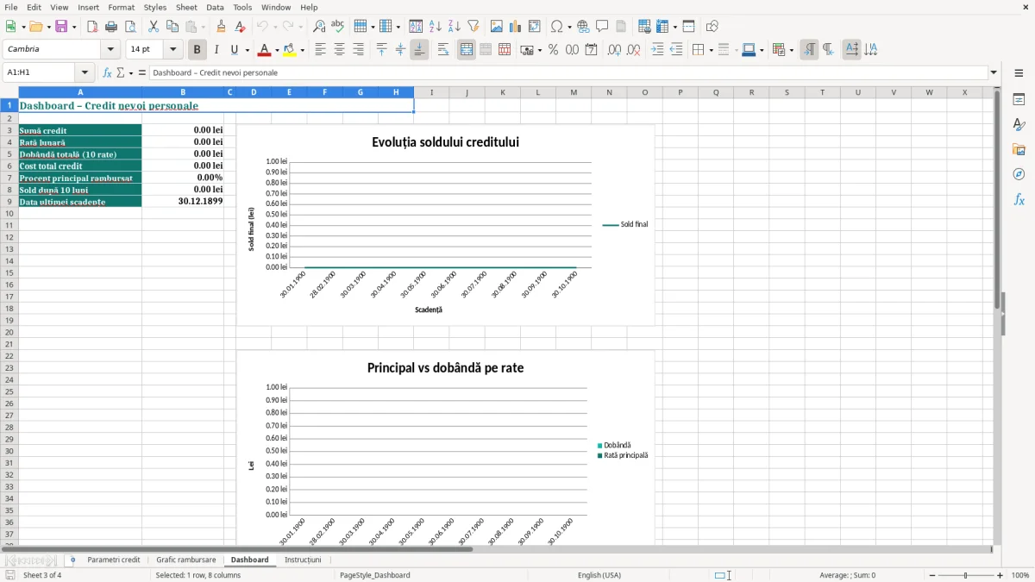Toggle print preview
The width and height of the screenshot is (1035, 582).
tap(130, 27)
